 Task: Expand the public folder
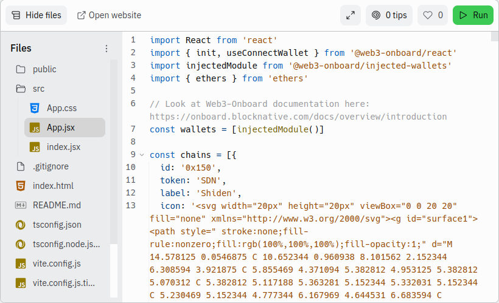[x=44, y=69]
